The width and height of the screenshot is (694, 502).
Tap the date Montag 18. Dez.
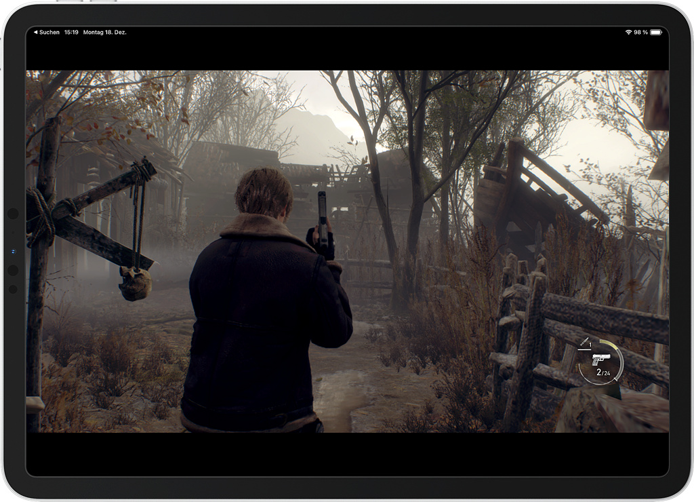coord(104,33)
